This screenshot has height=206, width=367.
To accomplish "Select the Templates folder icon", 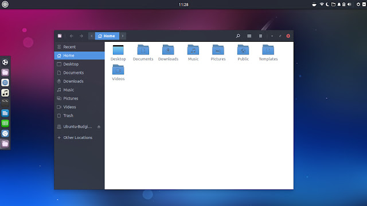I will (268, 50).
